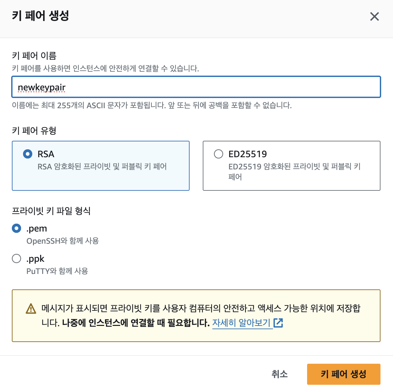Screen dimensions: 393x392
Task: Click the .pem option label text
Action: coord(37,229)
